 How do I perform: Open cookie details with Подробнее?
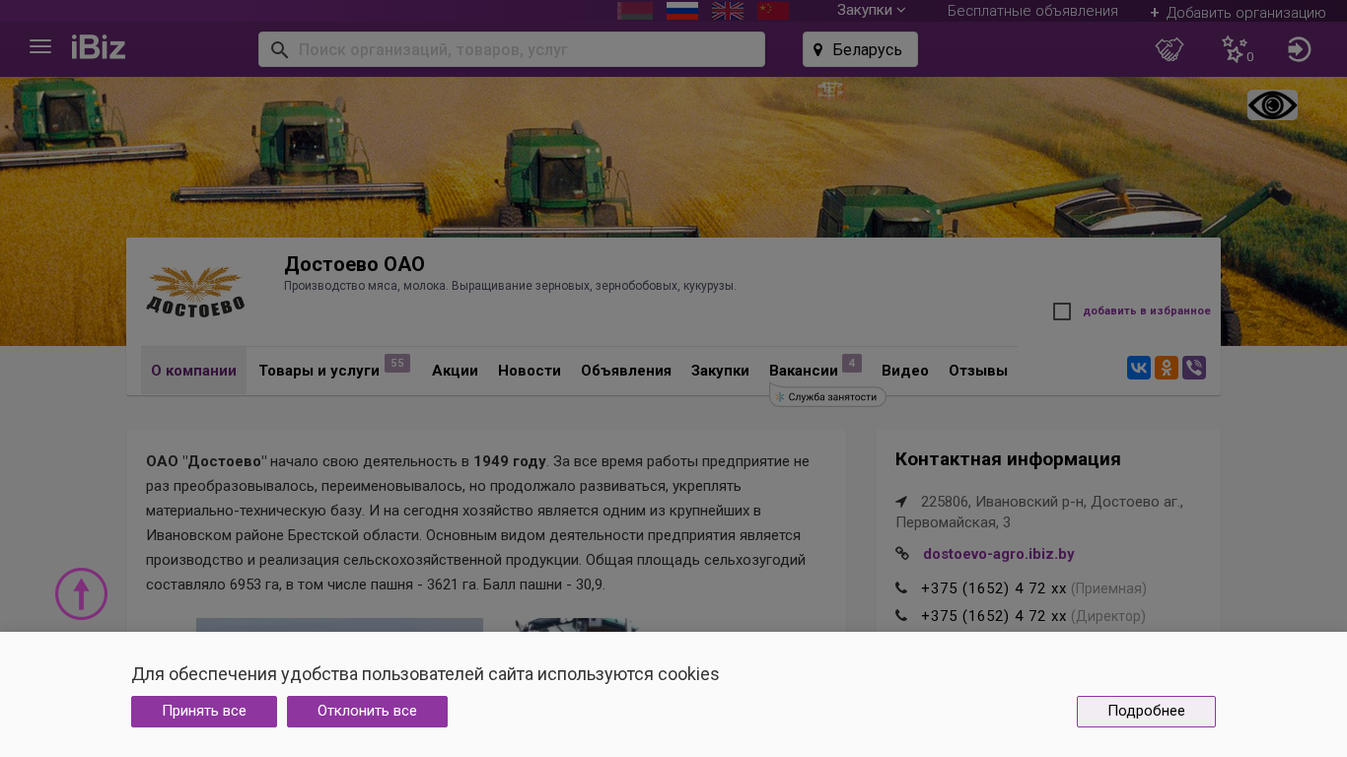tap(1146, 712)
